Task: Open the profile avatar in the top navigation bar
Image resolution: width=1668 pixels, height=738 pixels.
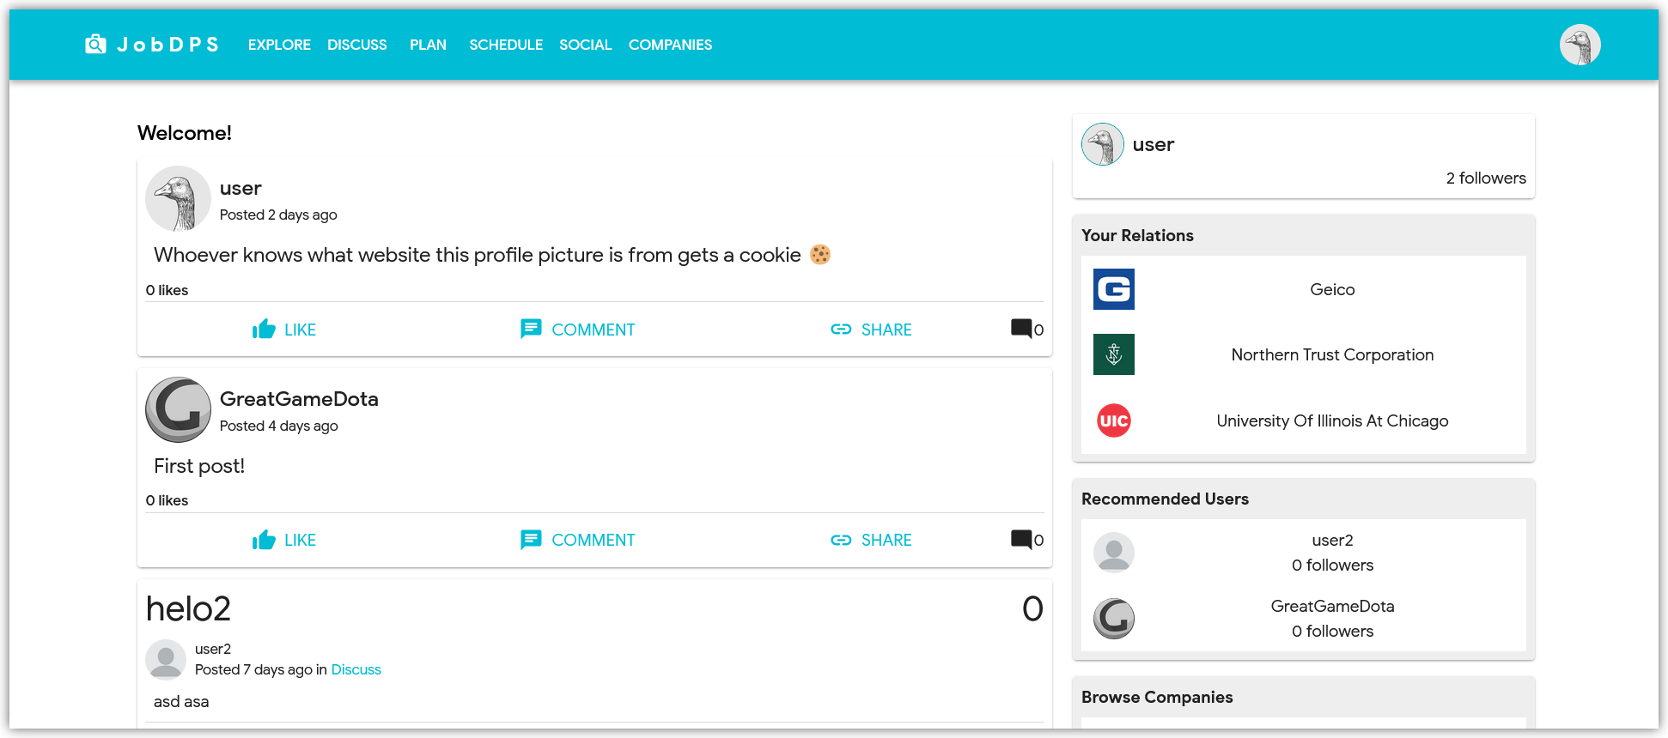Action: click(1580, 45)
